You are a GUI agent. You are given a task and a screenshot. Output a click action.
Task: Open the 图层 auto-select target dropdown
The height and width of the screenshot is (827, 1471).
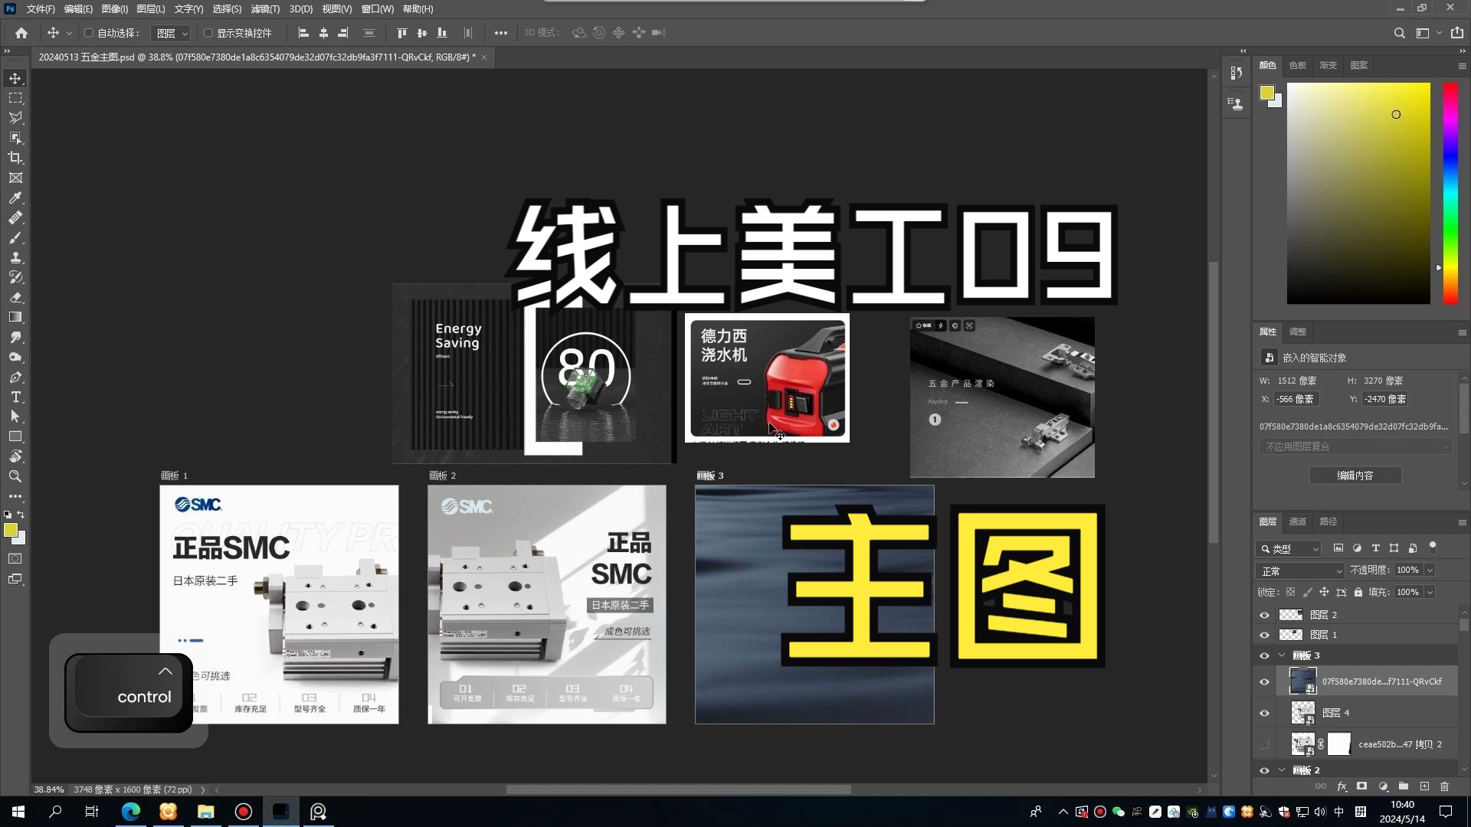[170, 33]
